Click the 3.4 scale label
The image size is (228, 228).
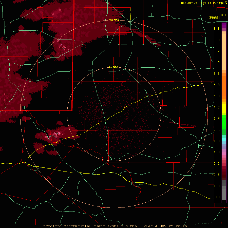point(217,119)
